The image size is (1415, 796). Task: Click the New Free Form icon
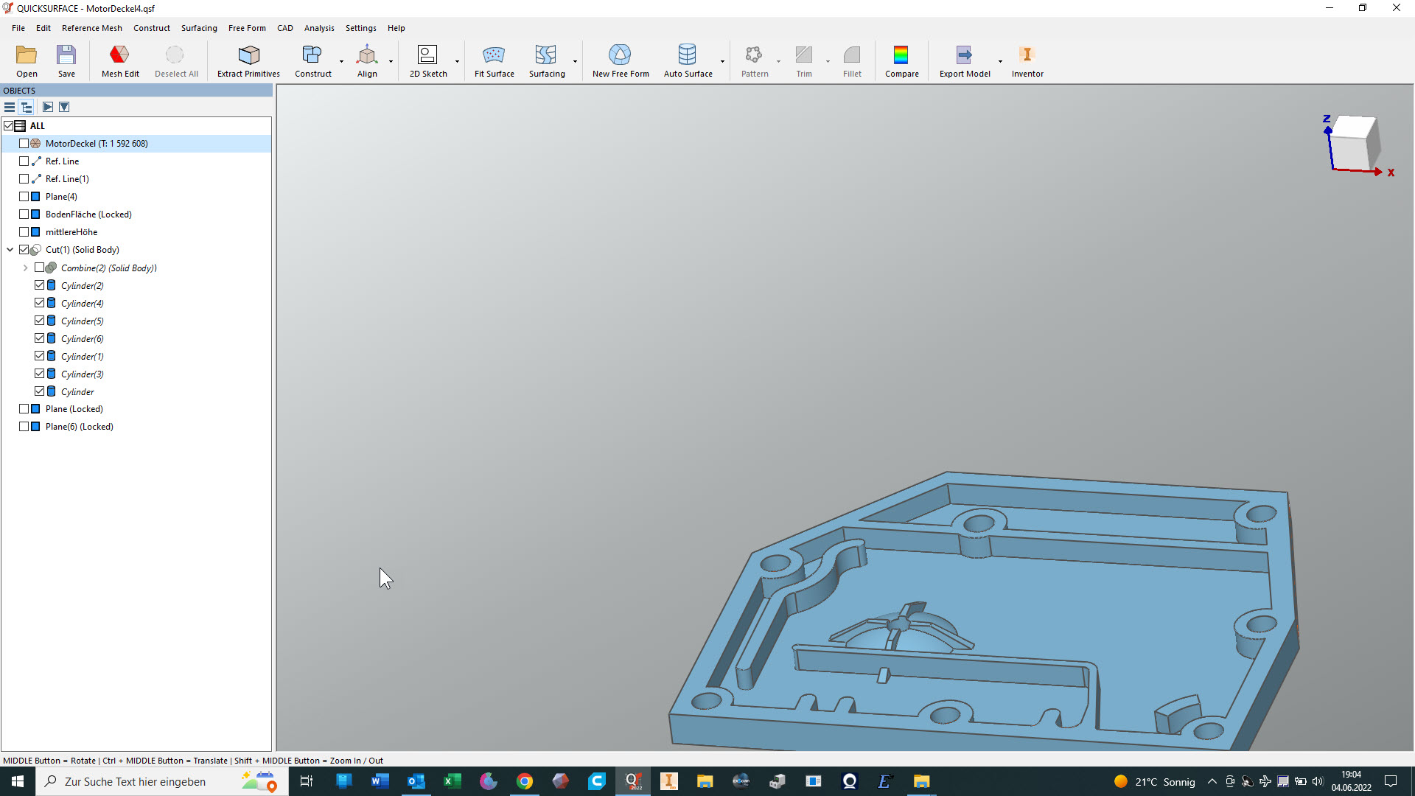pos(620,60)
